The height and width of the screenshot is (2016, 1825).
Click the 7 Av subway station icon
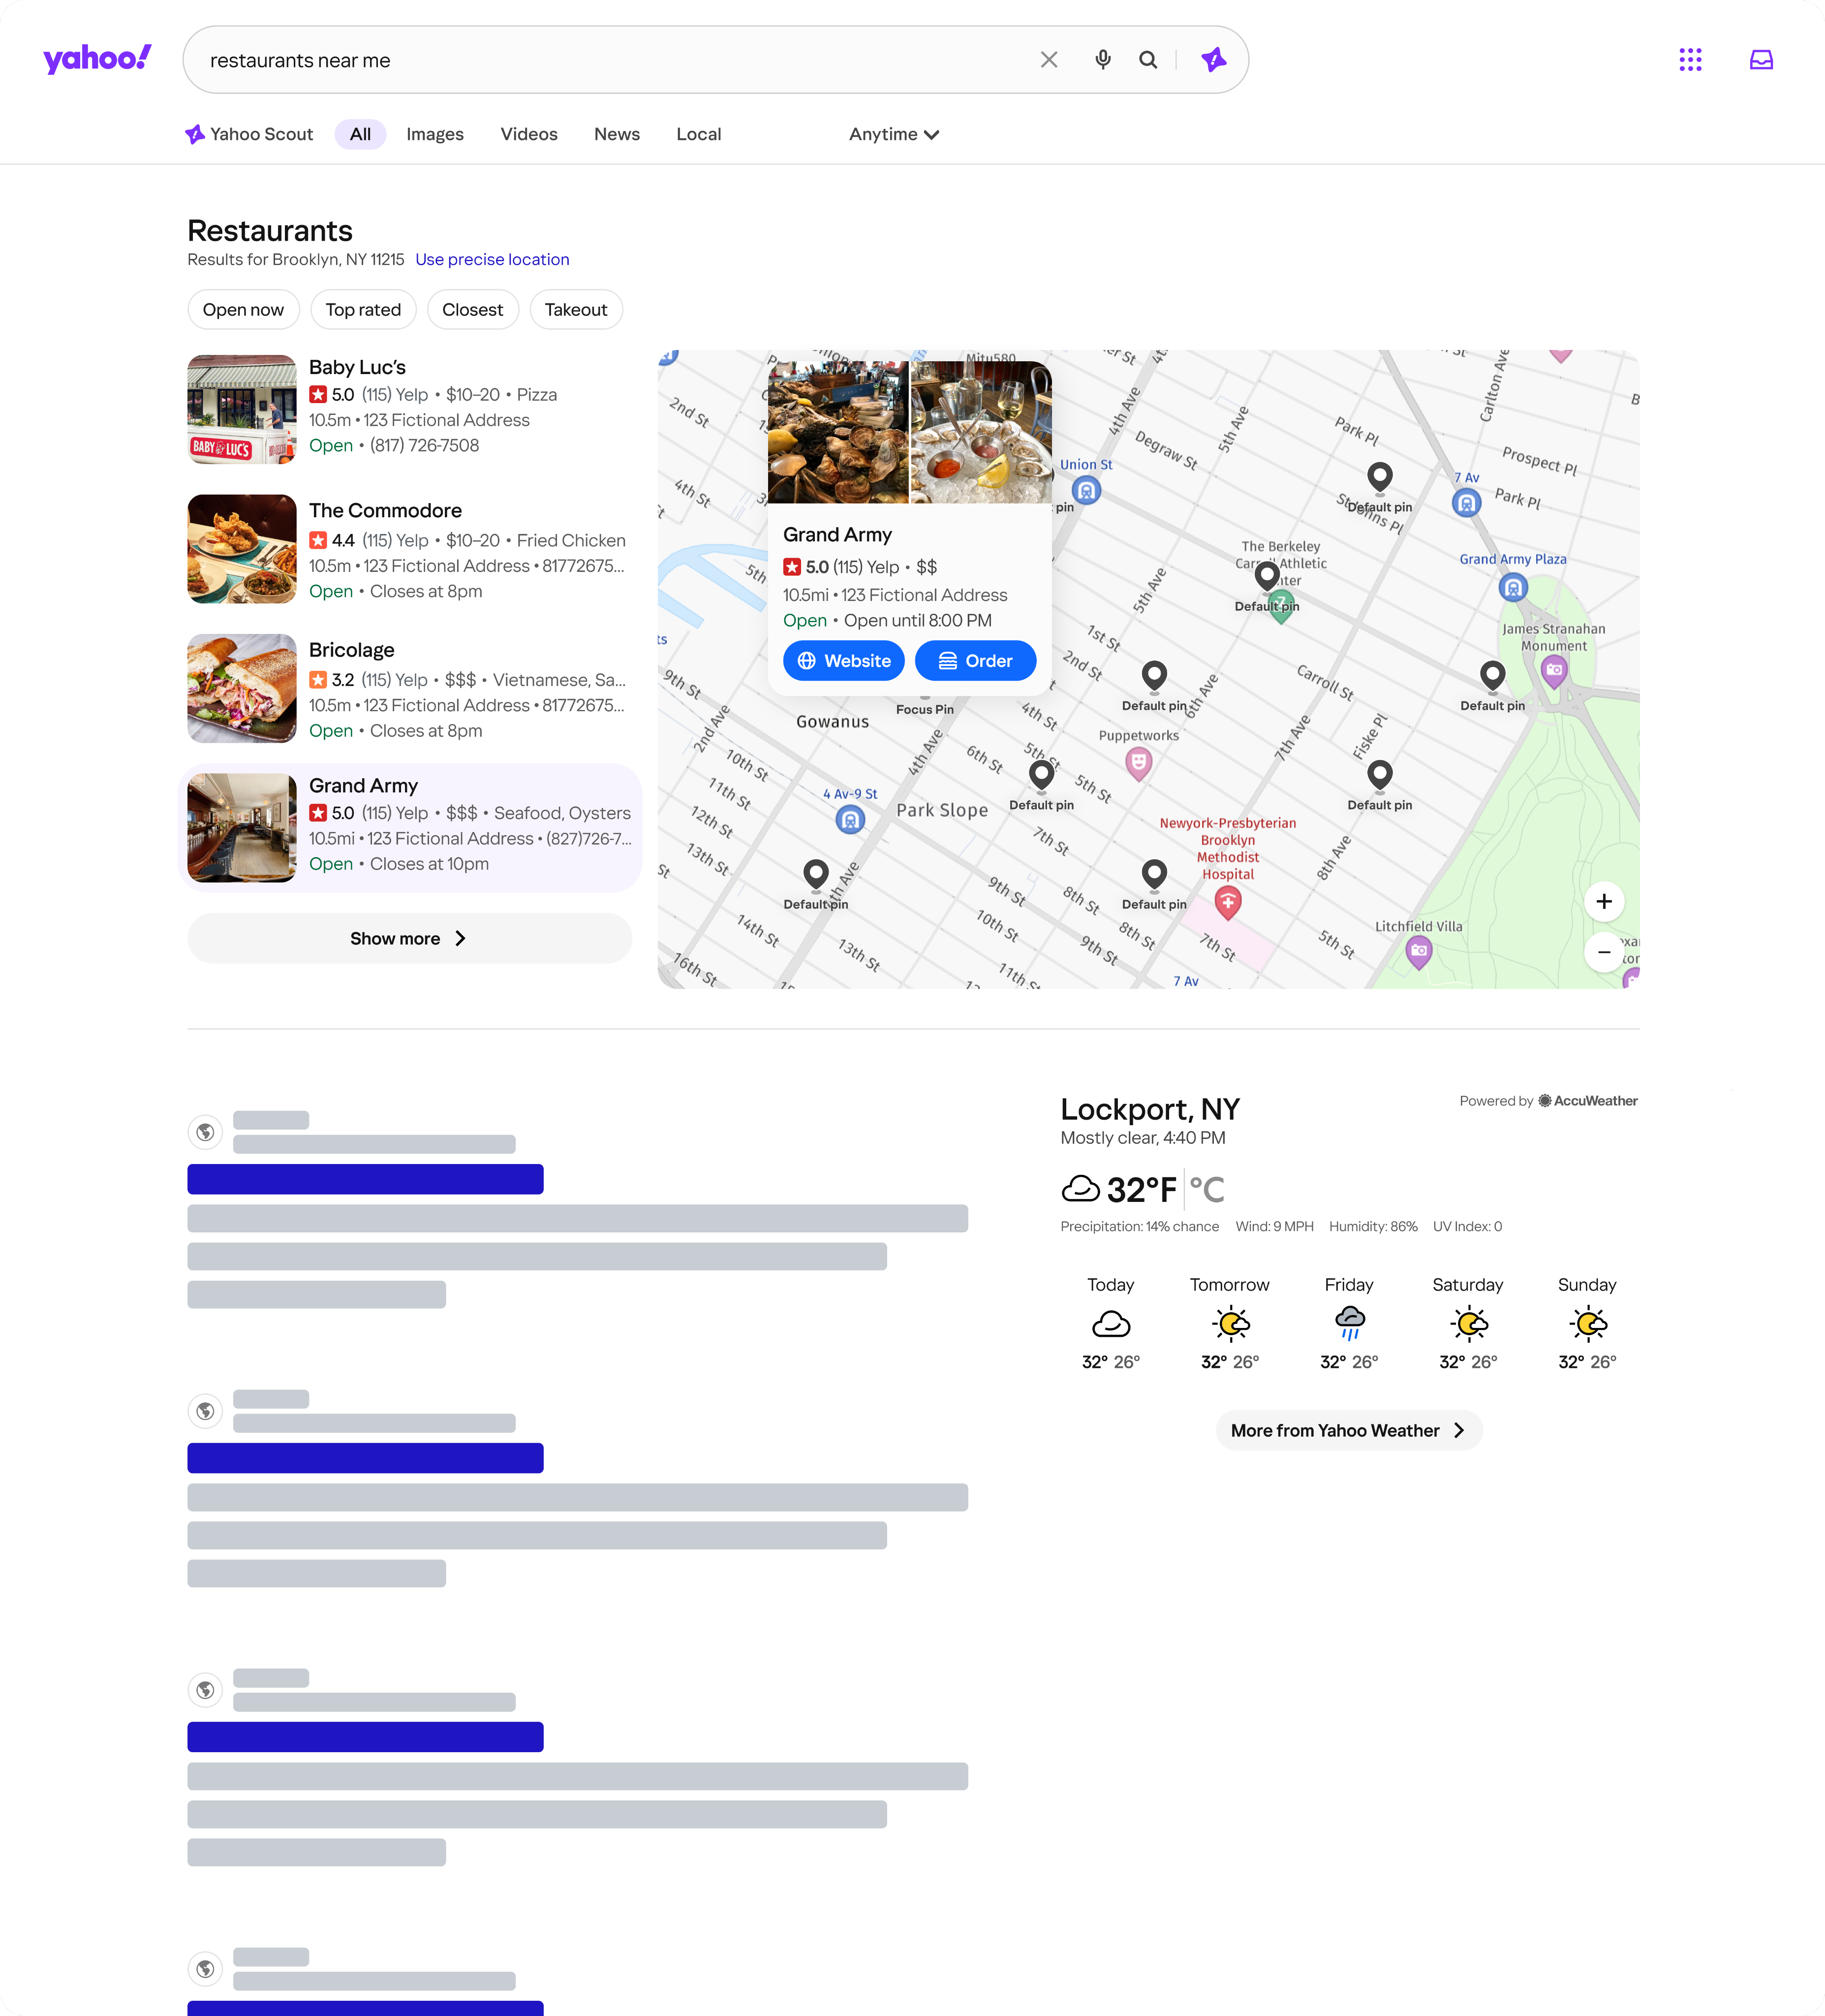(x=1466, y=502)
